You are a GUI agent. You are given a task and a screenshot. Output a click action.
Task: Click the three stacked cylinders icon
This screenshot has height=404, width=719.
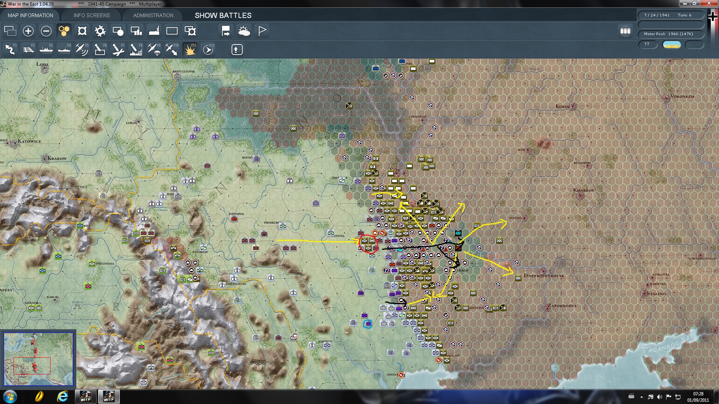pos(625,31)
